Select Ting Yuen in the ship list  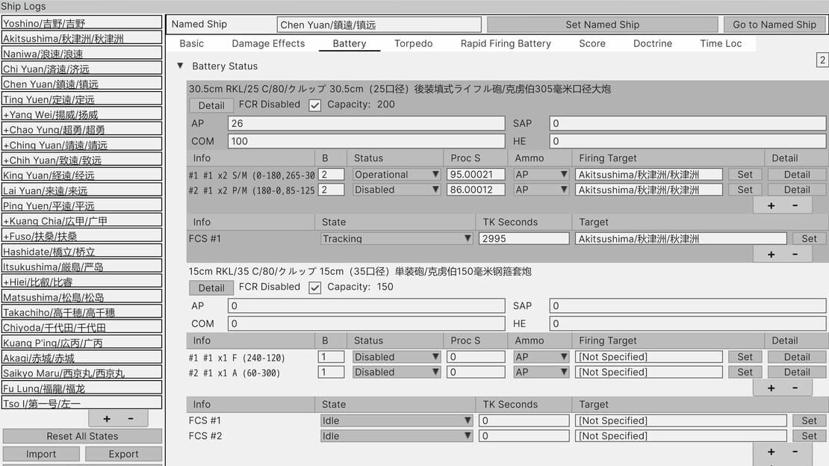pyautogui.click(x=82, y=99)
